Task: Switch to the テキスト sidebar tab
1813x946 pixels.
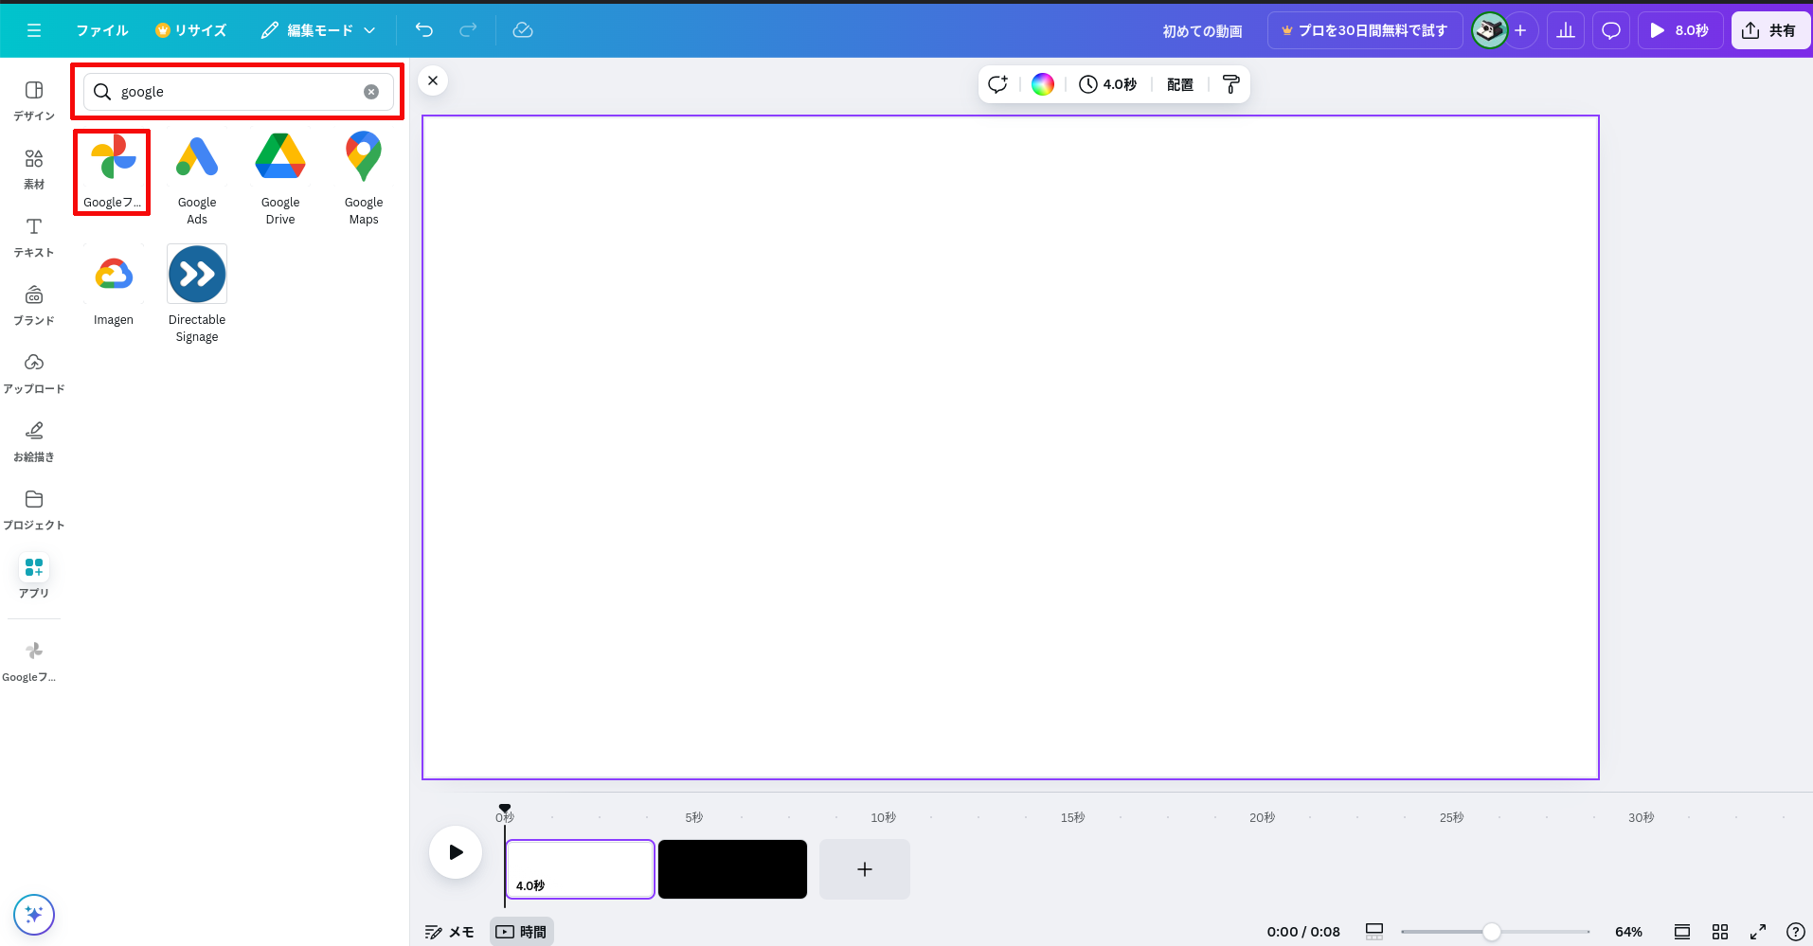Action: pyautogui.click(x=34, y=237)
